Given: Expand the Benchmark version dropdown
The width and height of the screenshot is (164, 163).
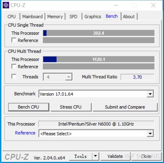Looking at the screenshot, I should tap(150, 94).
